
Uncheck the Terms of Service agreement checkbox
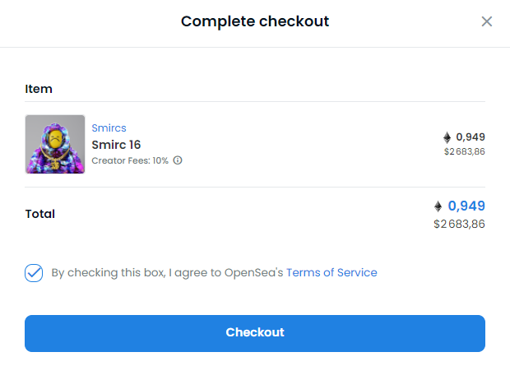coord(34,272)
